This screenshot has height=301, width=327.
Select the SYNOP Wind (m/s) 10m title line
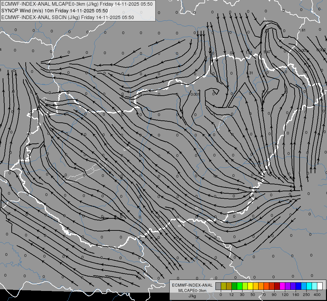click(55, 11)
